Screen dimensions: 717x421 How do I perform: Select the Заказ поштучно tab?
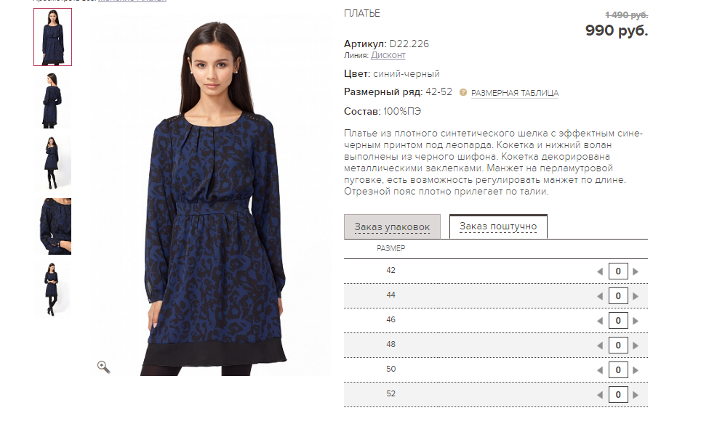coord(498,226)
